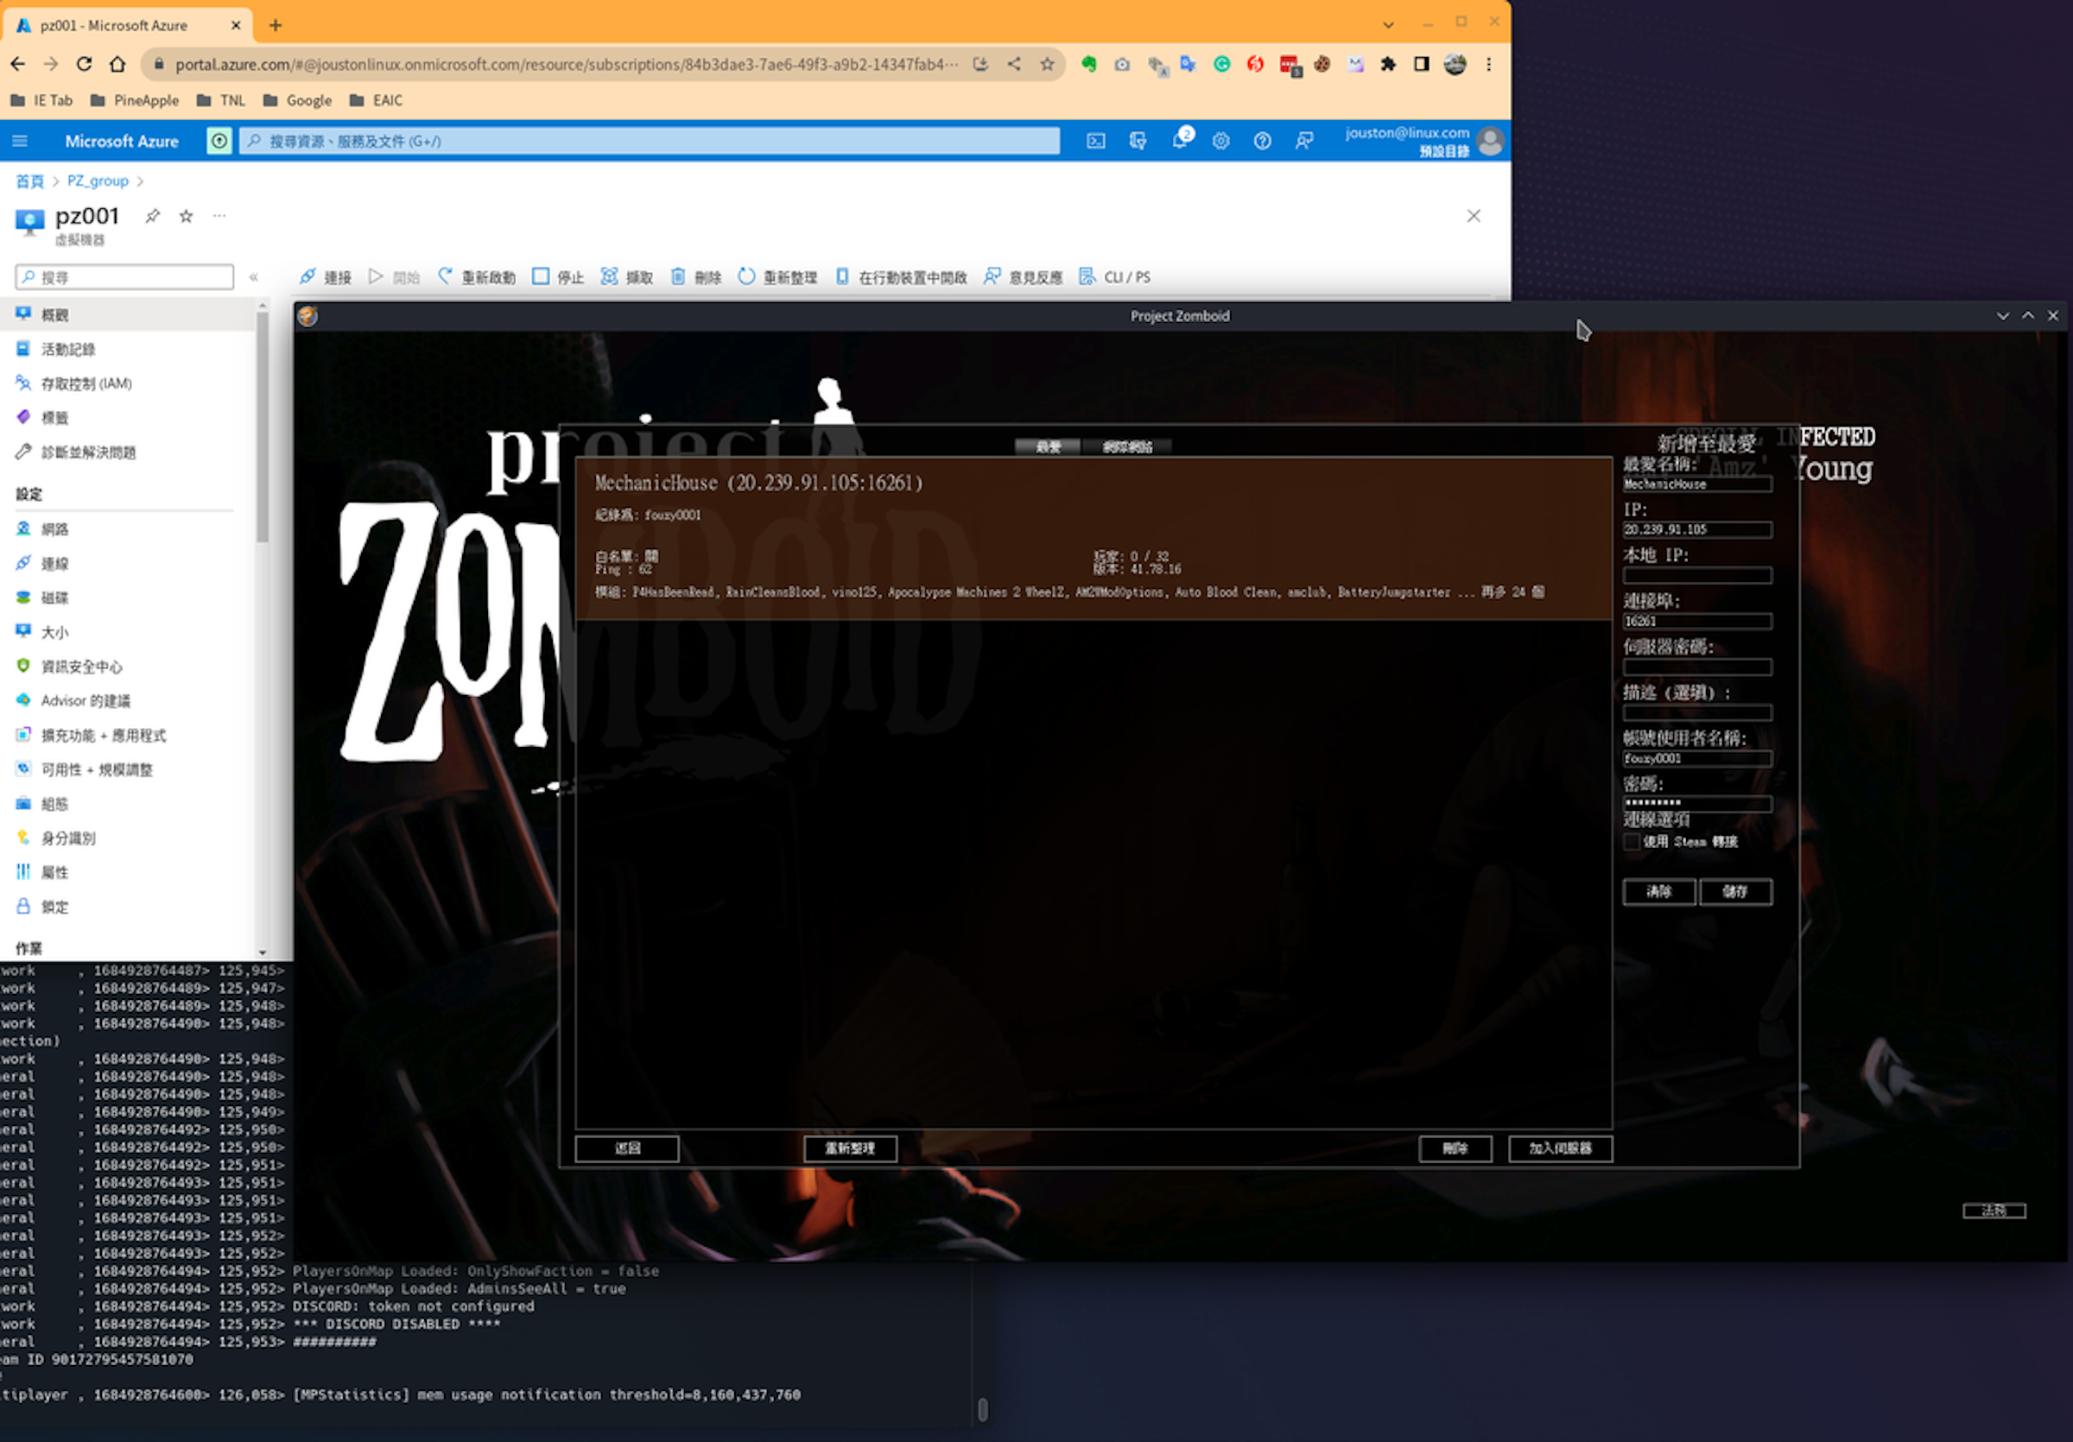2073x1442 pixels.
Task: Open 活動記錄 sidebar item
Action: coord(126,349)
